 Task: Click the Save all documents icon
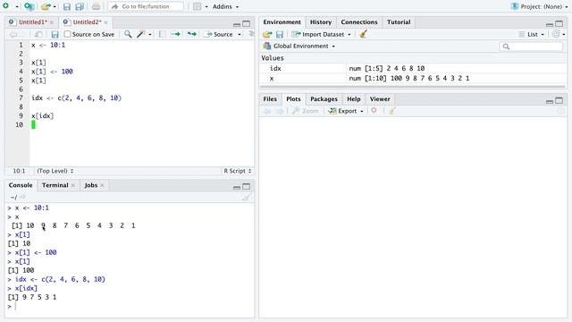point(80,6)
